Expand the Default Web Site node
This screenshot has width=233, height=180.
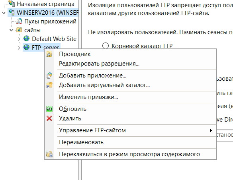[19, 39]
